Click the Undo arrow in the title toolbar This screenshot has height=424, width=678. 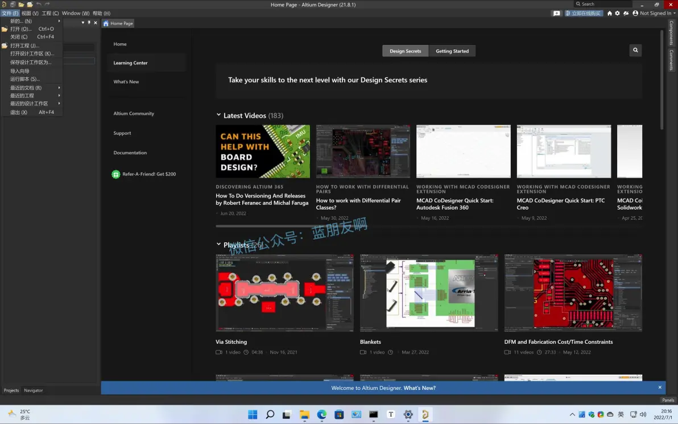(x=39, y=5)
